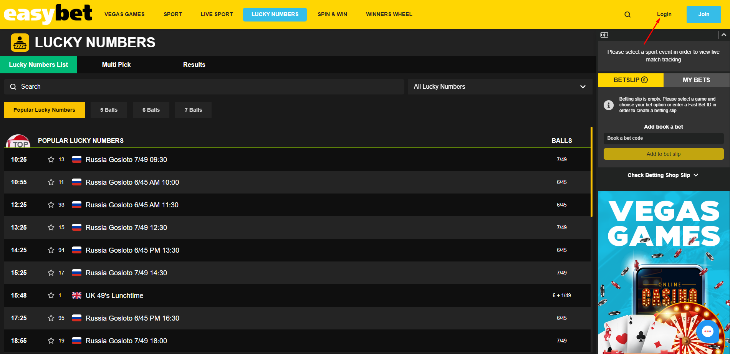This screenshot has height=354, width=730.
Task: Open Russia Gosloto 6/45 AM 11:30 draw
Action: (x=297, y=205)
